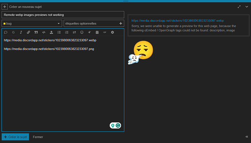Open the bug category dropdown
Image resolution: width=251 pixels, height=143 pixels.
pos(32,24)
